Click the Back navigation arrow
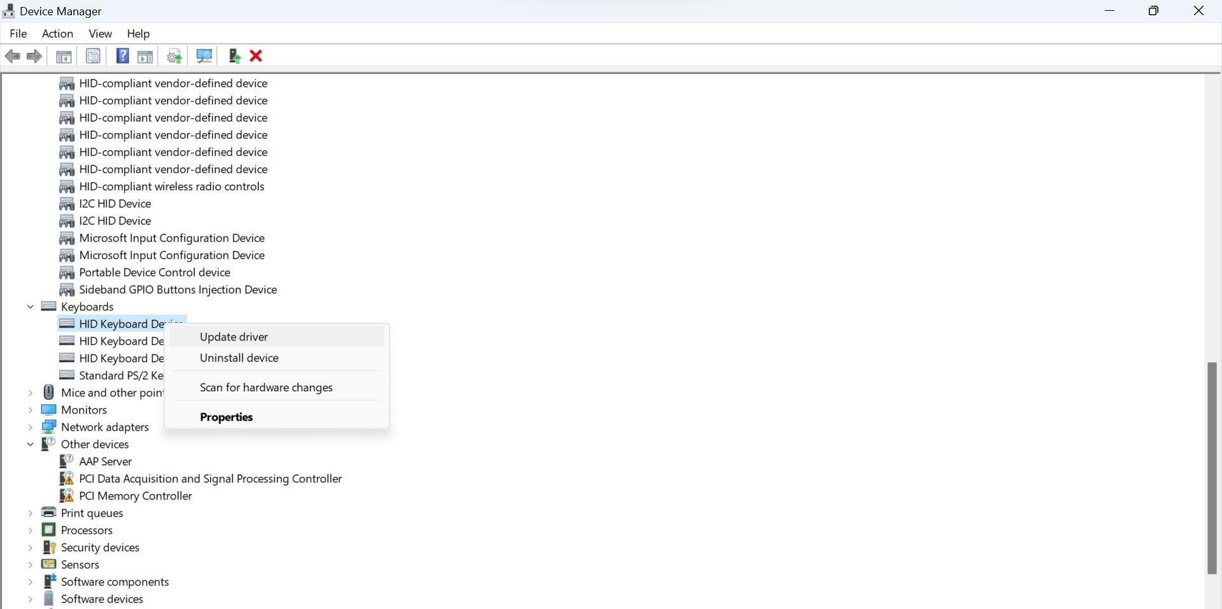 (x=13, y=56)
